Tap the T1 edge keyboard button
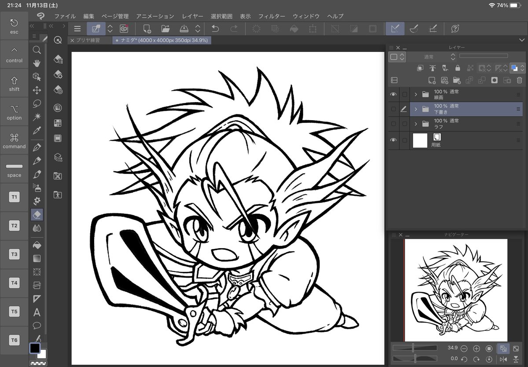Viewport: 528px width, 367px height. point(14,197)
